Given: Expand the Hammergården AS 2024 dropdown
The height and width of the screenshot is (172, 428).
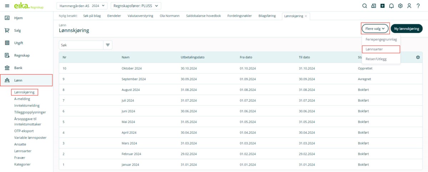Looking at the screenshot, I should 82,6.
